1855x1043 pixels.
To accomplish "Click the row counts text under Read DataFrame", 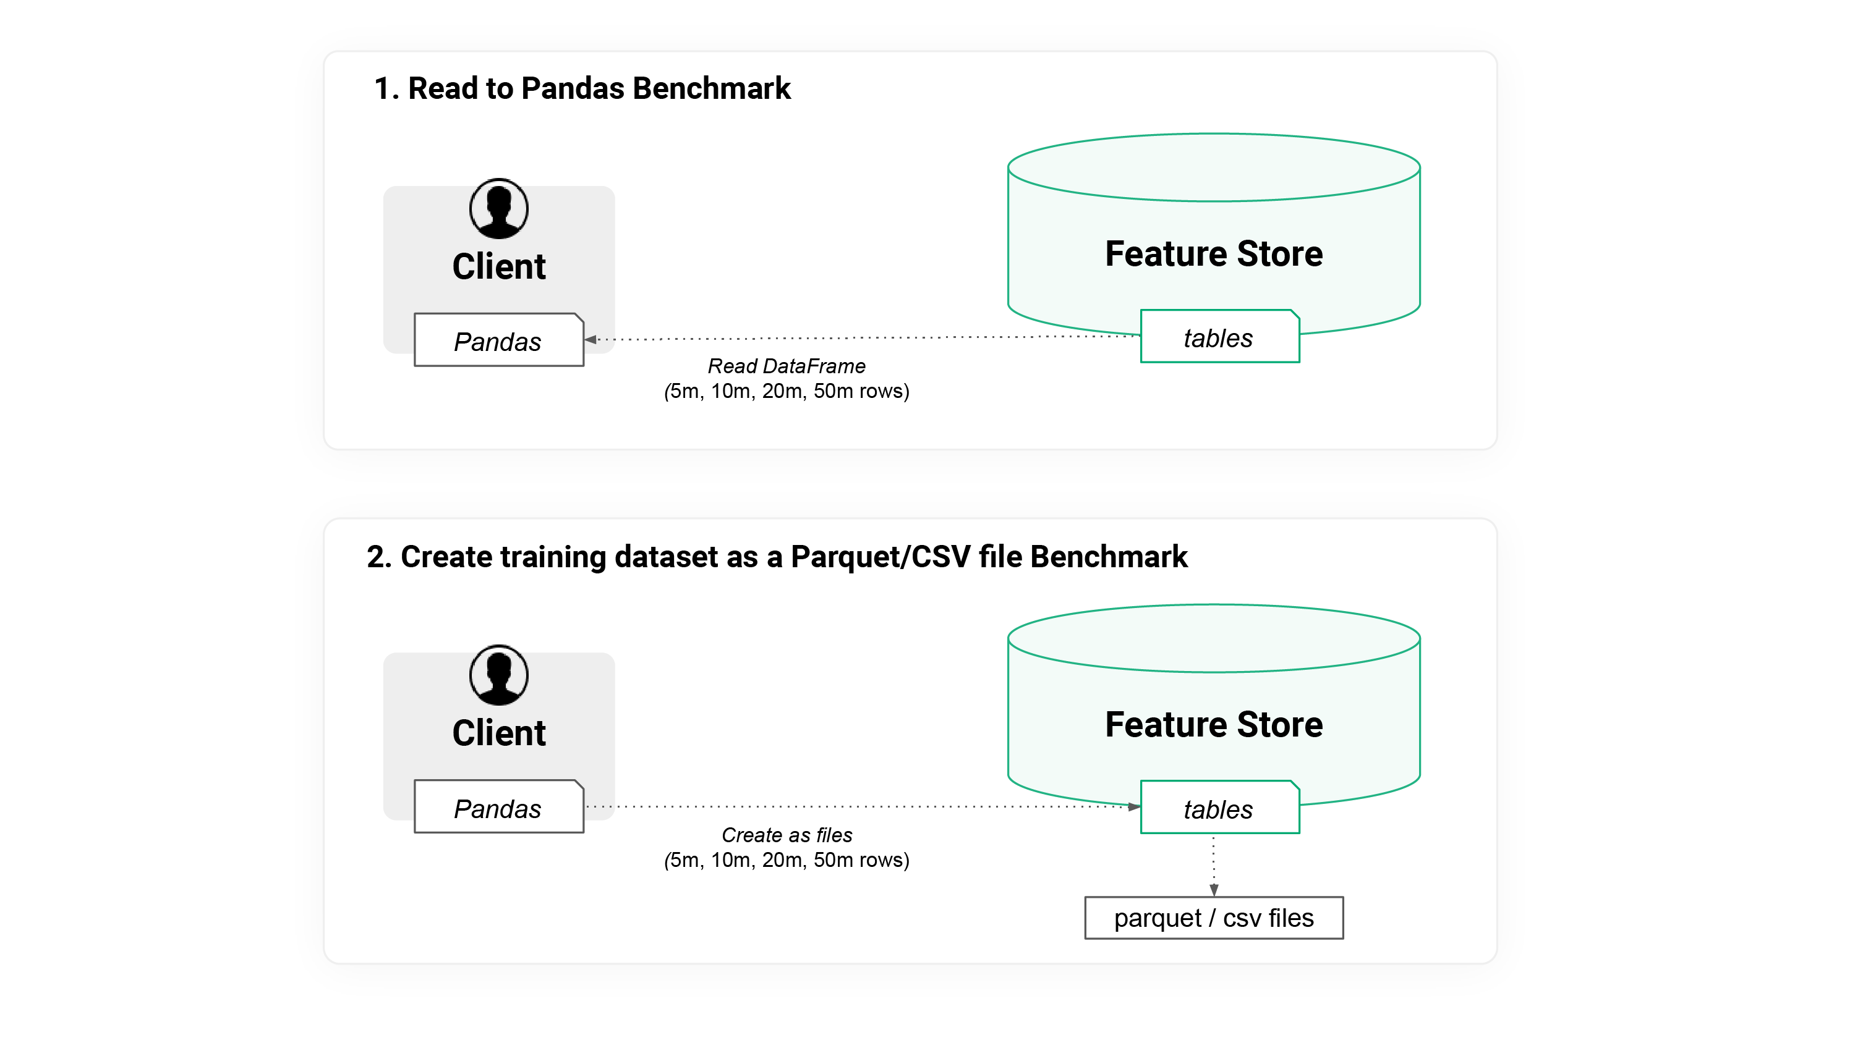I will tap(787, 391).
